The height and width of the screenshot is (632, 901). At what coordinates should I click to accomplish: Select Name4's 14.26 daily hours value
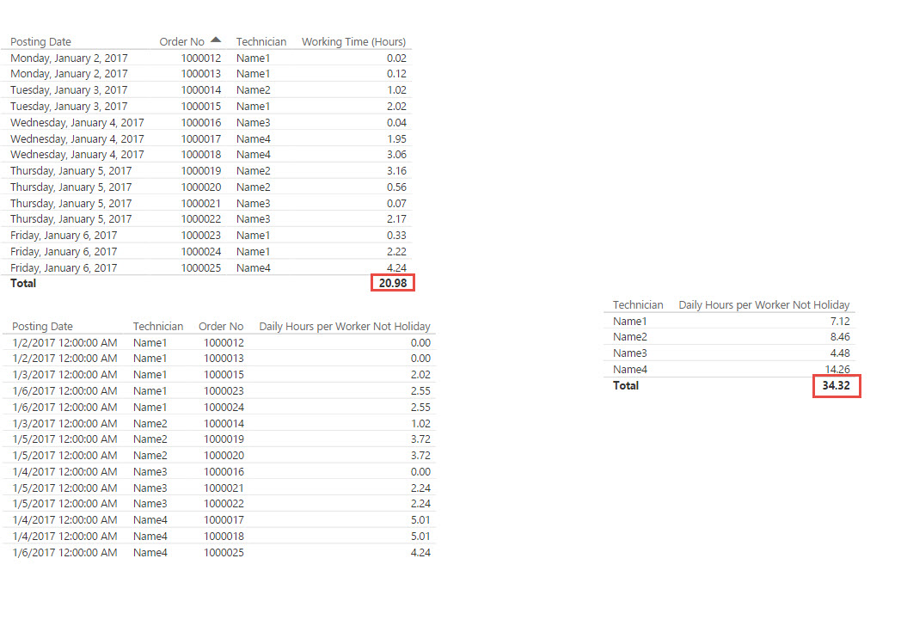coord(837,370)
